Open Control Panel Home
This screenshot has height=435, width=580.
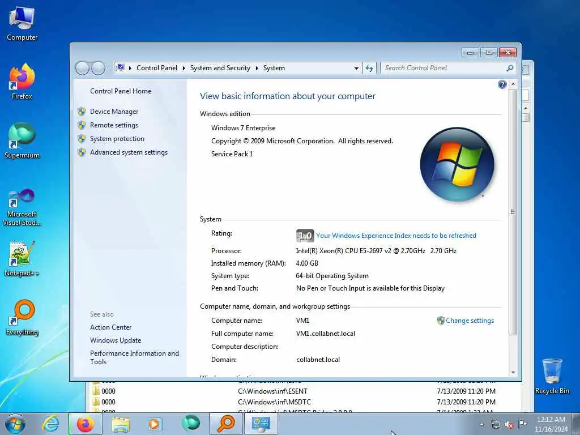(121, 91)
